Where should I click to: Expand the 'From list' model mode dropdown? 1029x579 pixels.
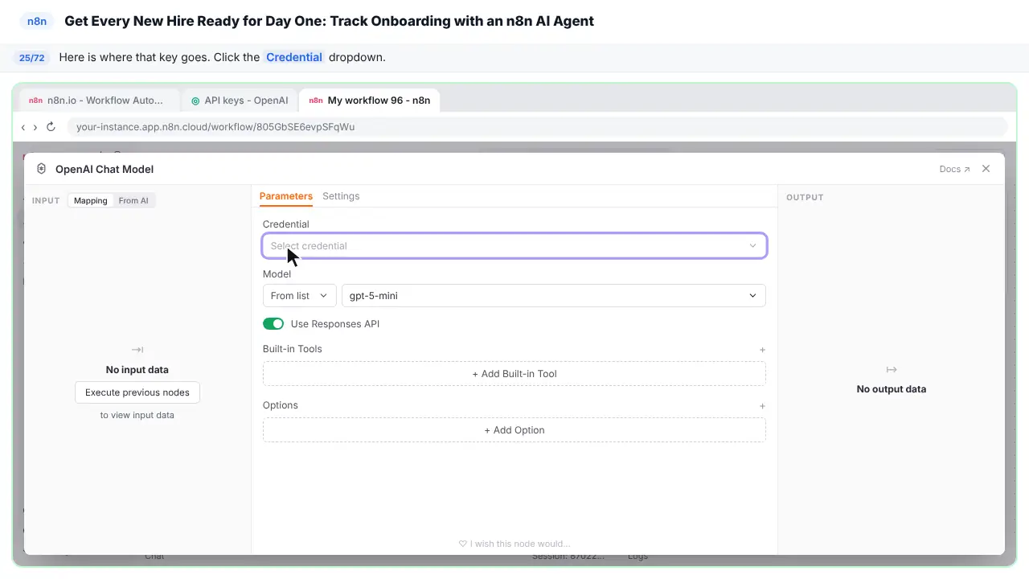300,296
